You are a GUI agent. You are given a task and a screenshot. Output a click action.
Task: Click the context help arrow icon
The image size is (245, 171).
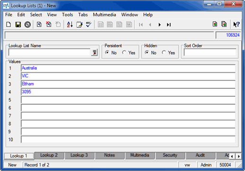[236, 25]
